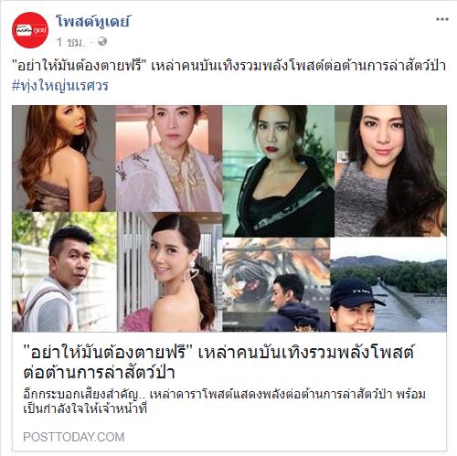Click the article description starting 'อีกกระบอกเสียงสำคัญ'
Screen dimensions: 457x456
tap(224, 401)
